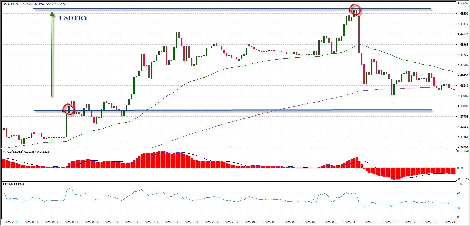The height and width of the screenshot is (226, 470).
Task: Click price level 4.42430 on the axis
Action: pyautogui.click(x=463, y=75)
